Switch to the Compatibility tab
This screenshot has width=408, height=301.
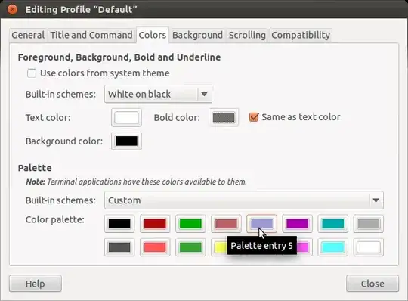(x=301, y=35)
